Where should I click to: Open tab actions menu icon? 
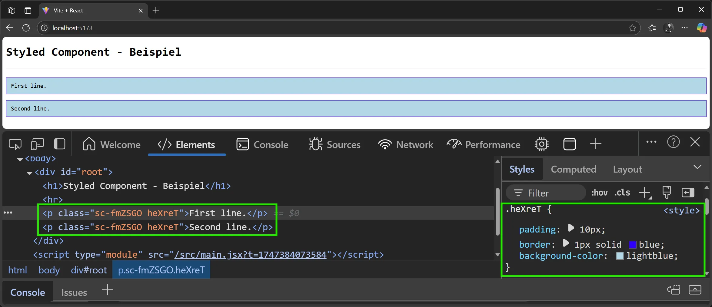tap(28, 11)
